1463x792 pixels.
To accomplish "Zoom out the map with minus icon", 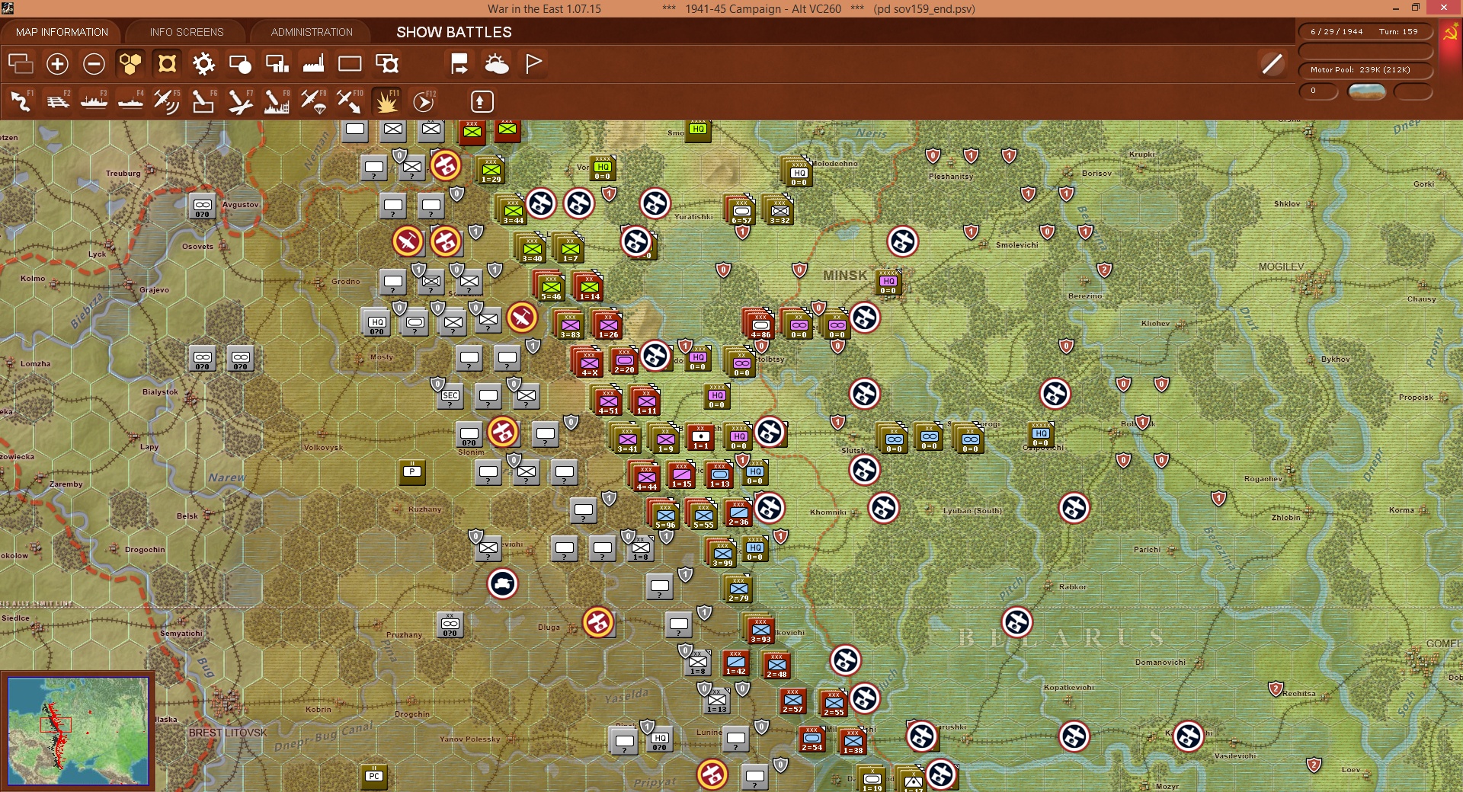I will point(94,64).
